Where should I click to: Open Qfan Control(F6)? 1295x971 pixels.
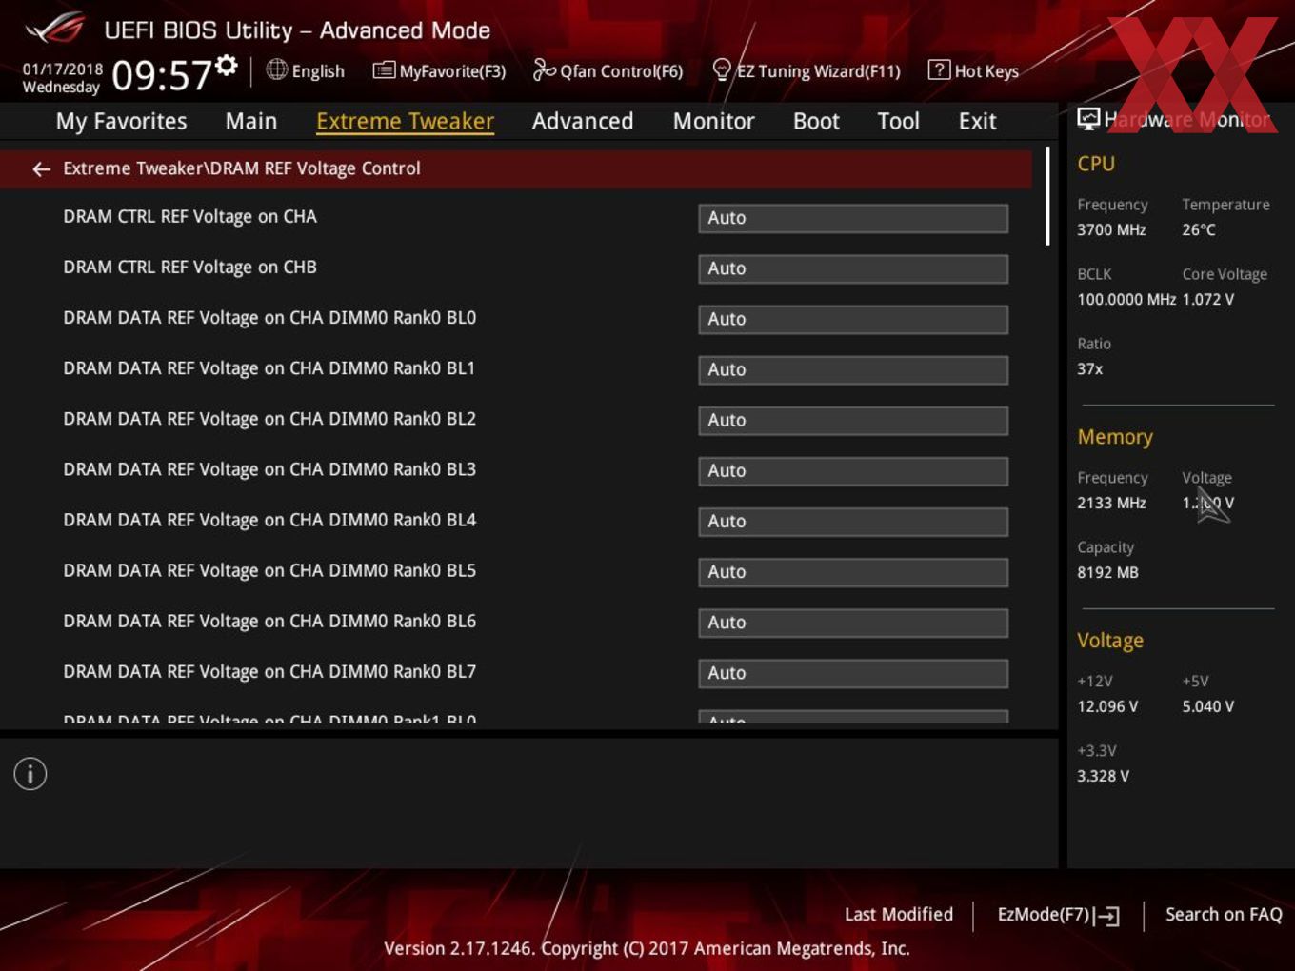pyautogui.click(x=608, y=71)
